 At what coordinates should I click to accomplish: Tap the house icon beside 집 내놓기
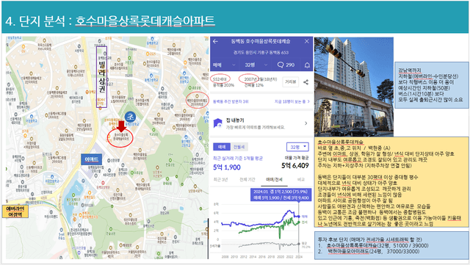tap(217, 123)
